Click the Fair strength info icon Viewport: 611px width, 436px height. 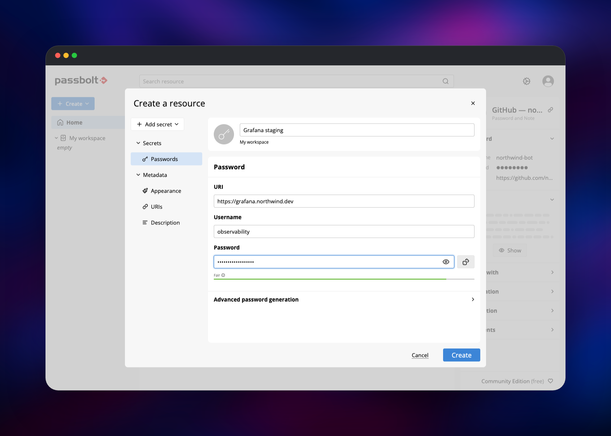pyautogui.click(x=223, y=275)
